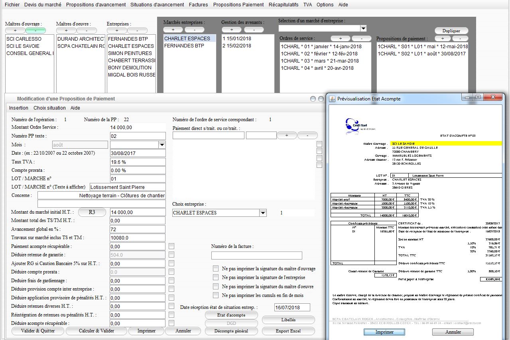Expand the Choix entreprise combo box
The width and height of the screenshot is (510, 340).
(262, 213)
